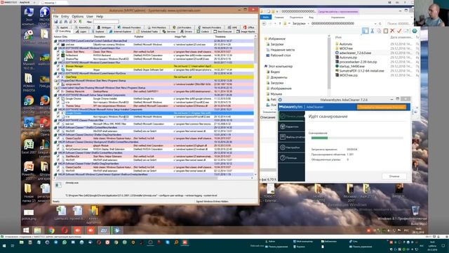449x253 pixels.
Task: Open the Entry menu in Autoruns
Action: pyautogui.click(x=65, y=16)
